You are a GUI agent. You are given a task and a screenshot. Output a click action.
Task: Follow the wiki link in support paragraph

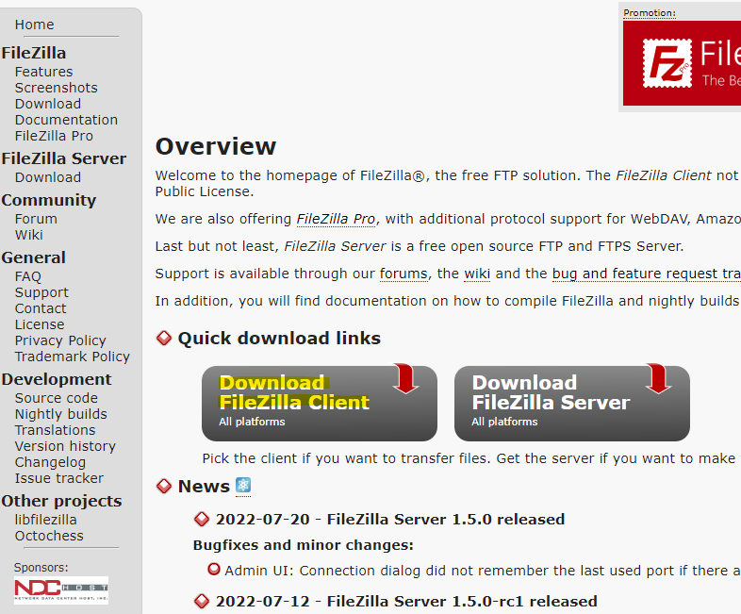pos(477,274)
